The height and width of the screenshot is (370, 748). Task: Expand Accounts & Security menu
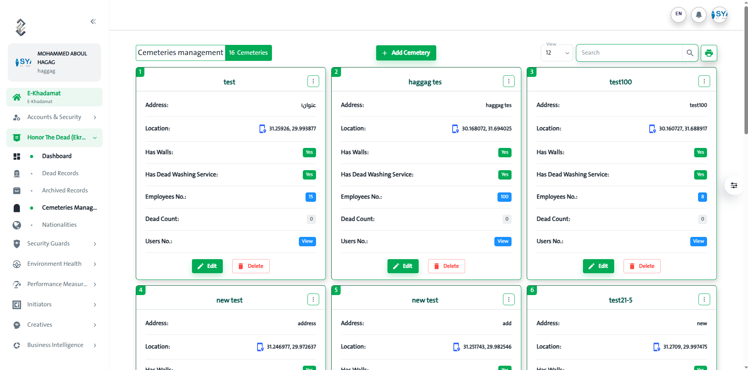pyautogui.click(x=55, y=117)
